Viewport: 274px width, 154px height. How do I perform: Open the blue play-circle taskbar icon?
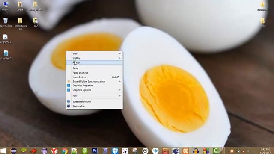(x=155, y=151)
